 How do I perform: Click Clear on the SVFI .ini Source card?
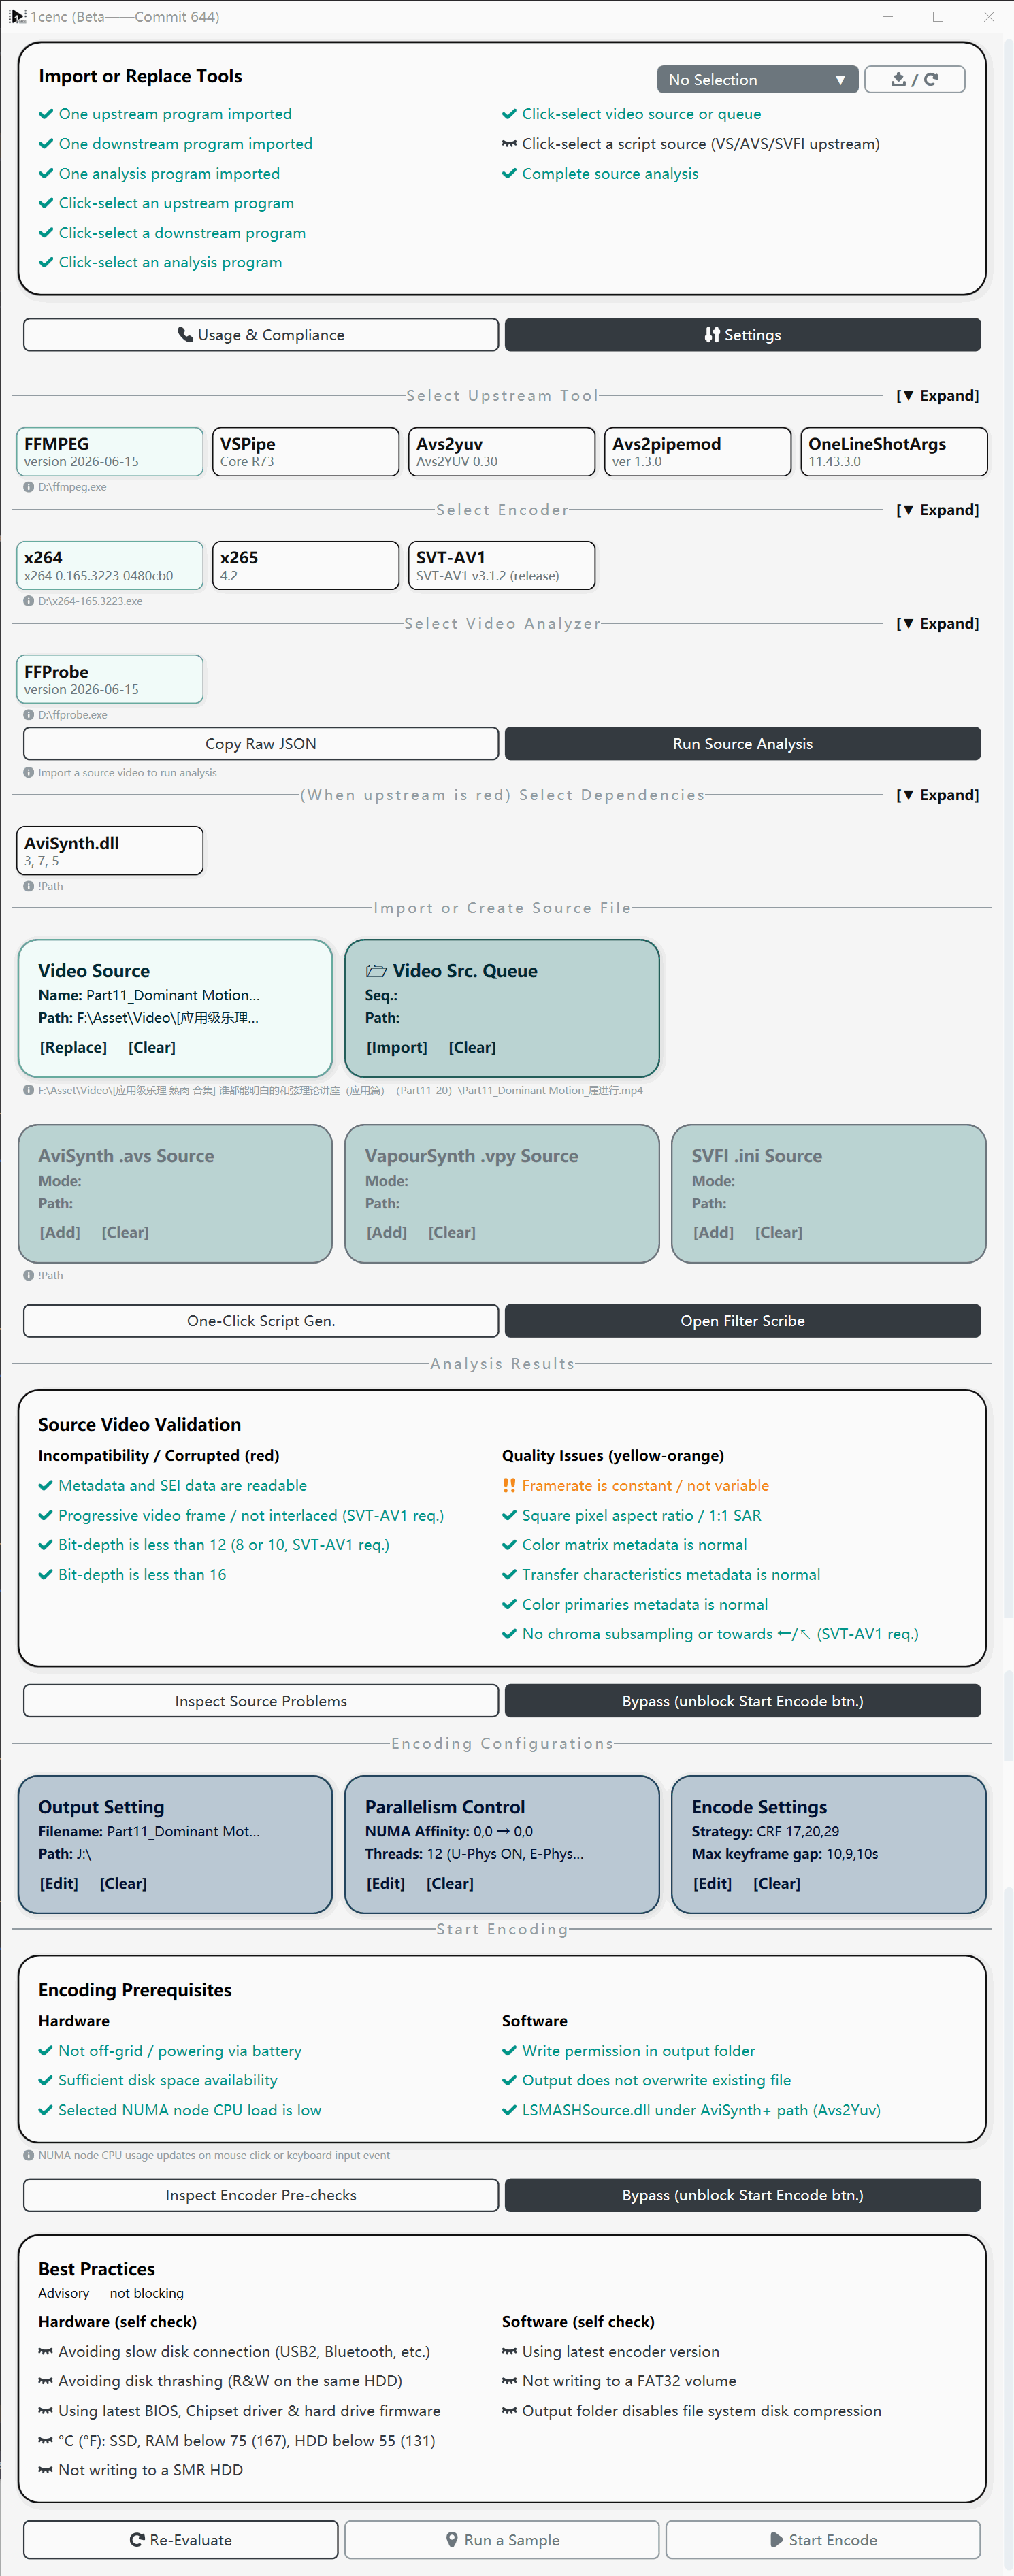point(779,1233)
